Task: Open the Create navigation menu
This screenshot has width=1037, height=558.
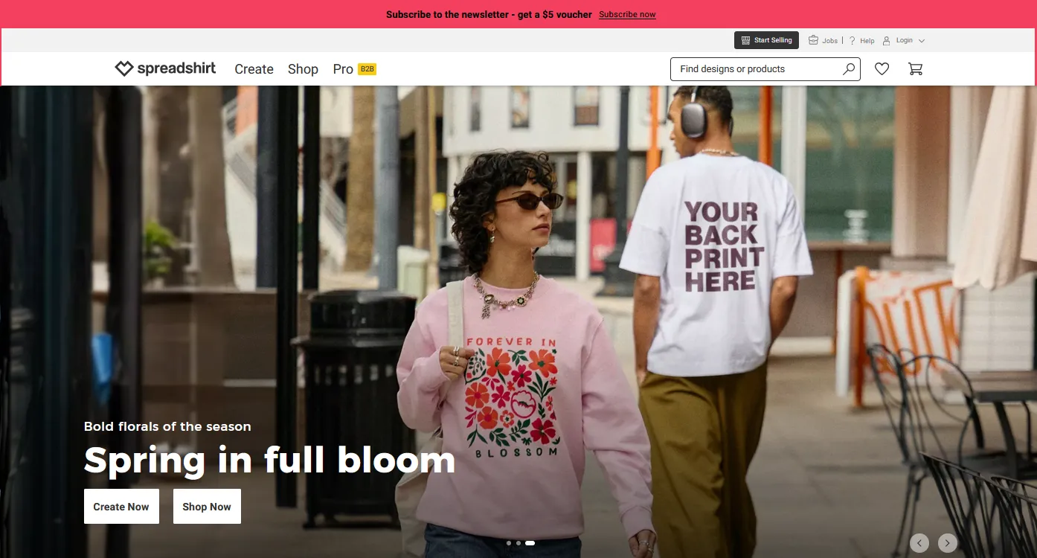Action: click(254, 68)
